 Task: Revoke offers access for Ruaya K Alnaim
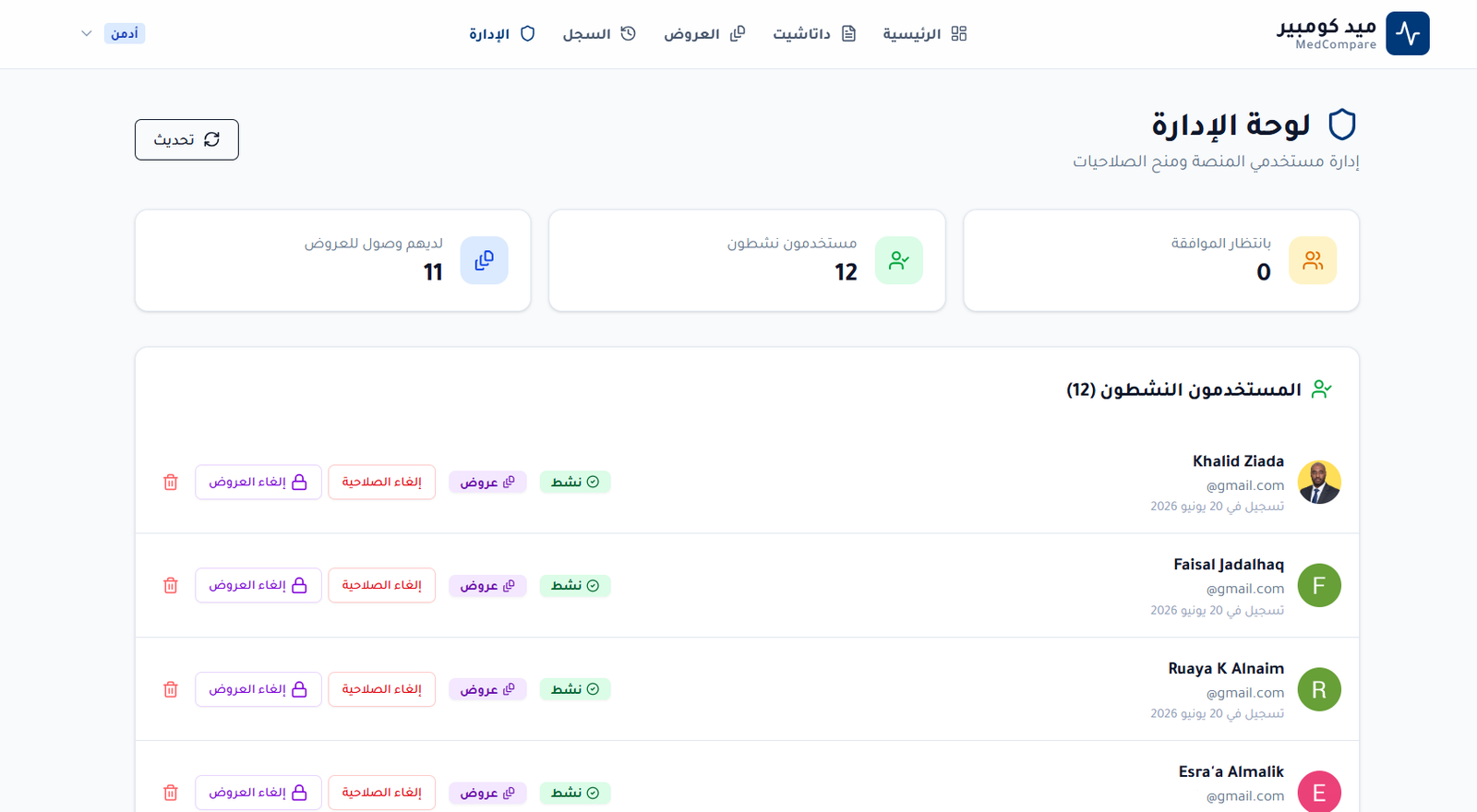258,689
